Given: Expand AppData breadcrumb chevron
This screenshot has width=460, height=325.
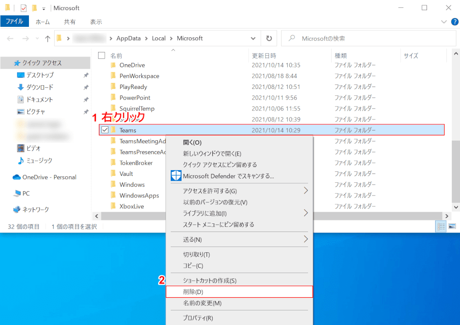Looking at the screenshot, I should point(146,39).
